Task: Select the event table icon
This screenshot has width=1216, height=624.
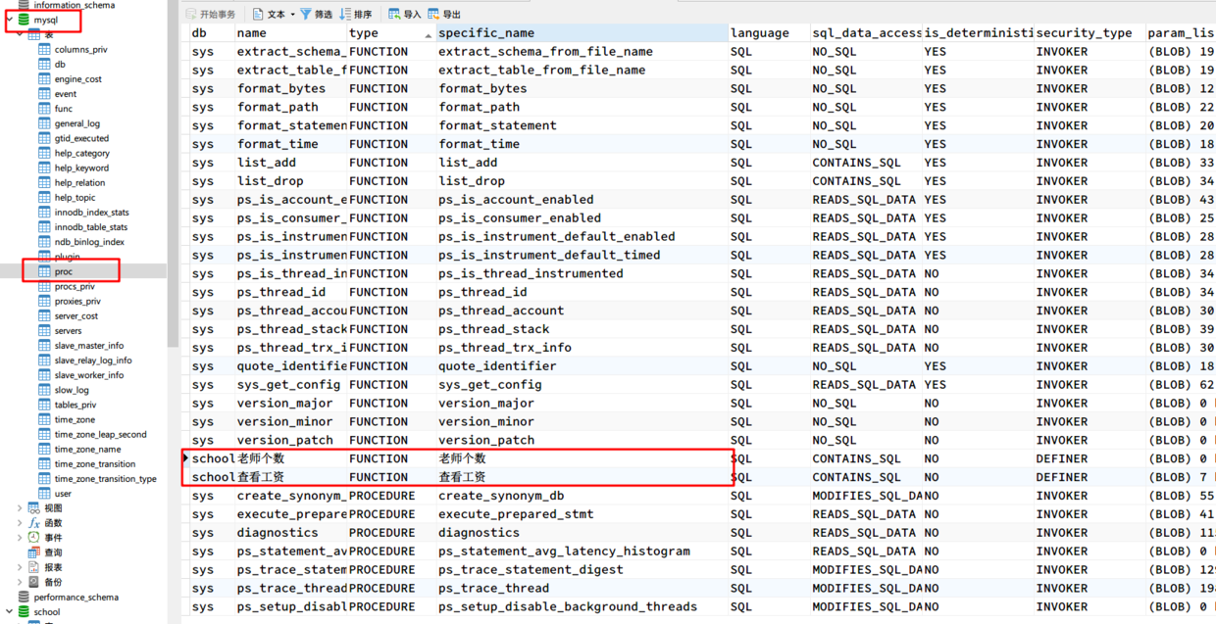Action: click(44, 94)
